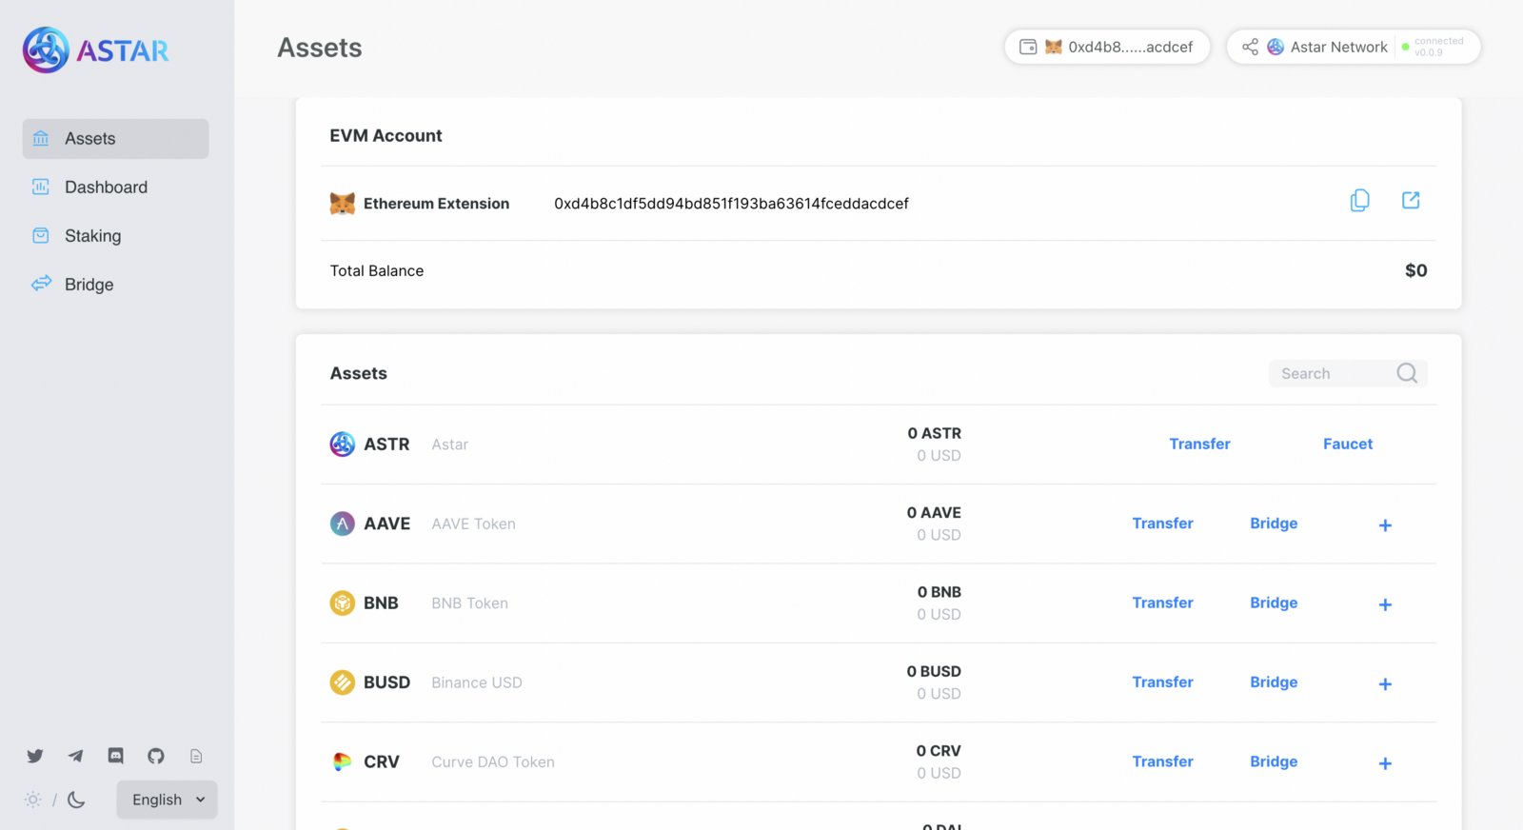1523x830 pixels.
Task: Switch to light theme sun icon
Action: pos(33,800)
